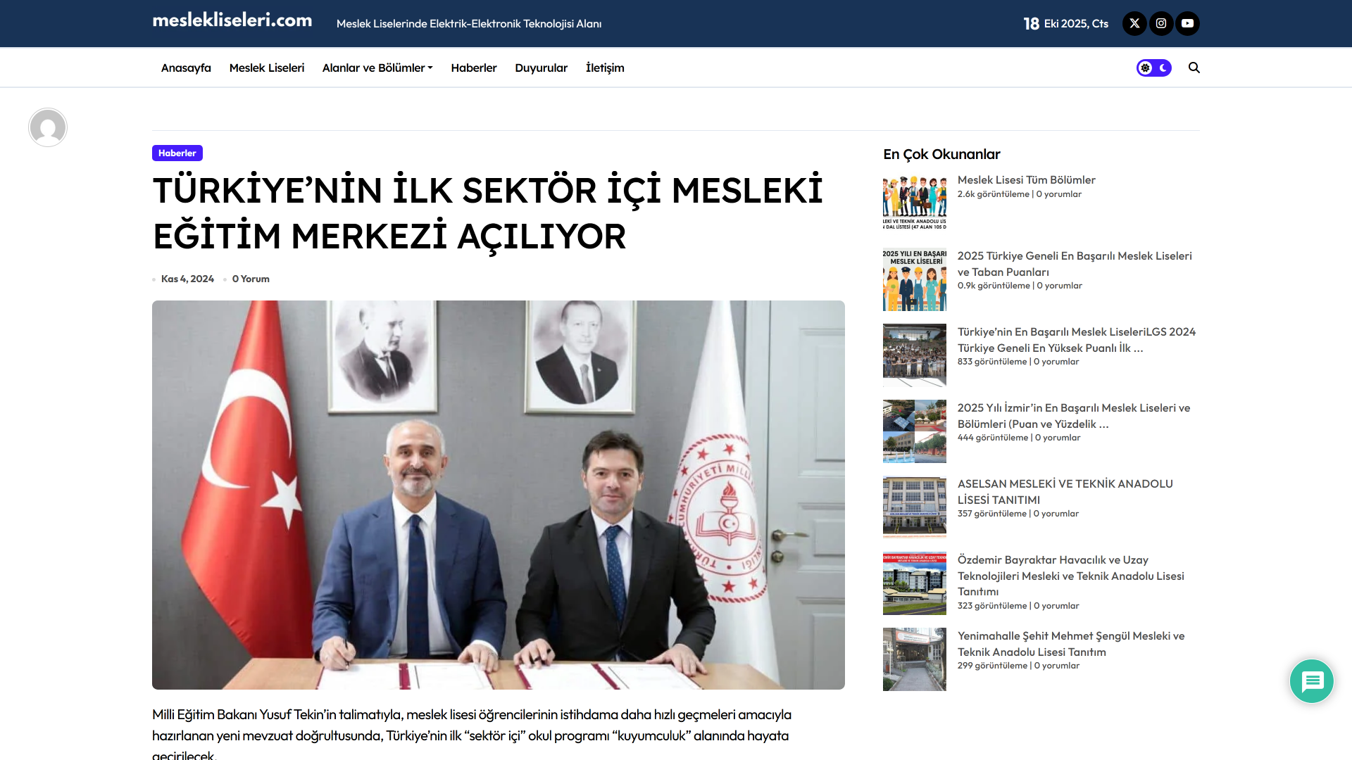Enable light mode via sun icon
This screenshot has width=1352, height=760.
1144,68
